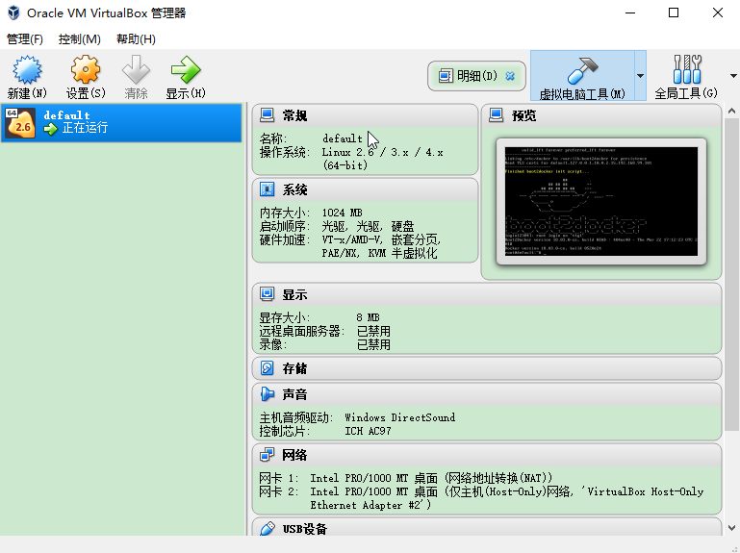
Task: Click the details pane scroll down arrow
Action: click(x=732, y=528)
